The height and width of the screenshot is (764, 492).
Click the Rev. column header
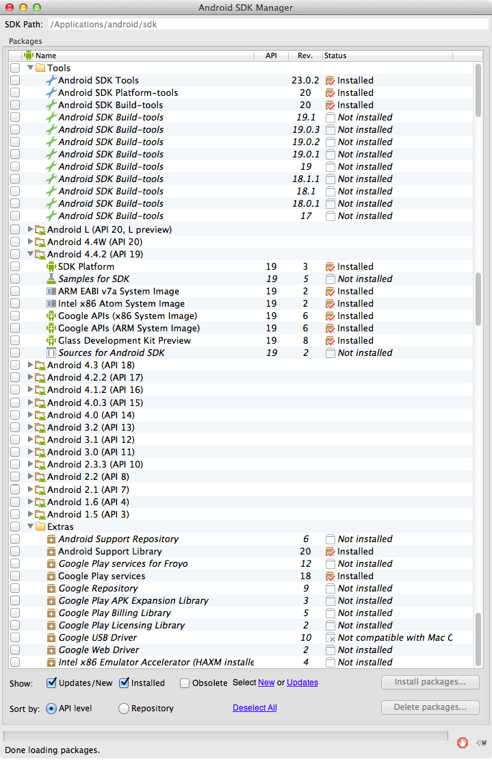(x=305, y=55)
